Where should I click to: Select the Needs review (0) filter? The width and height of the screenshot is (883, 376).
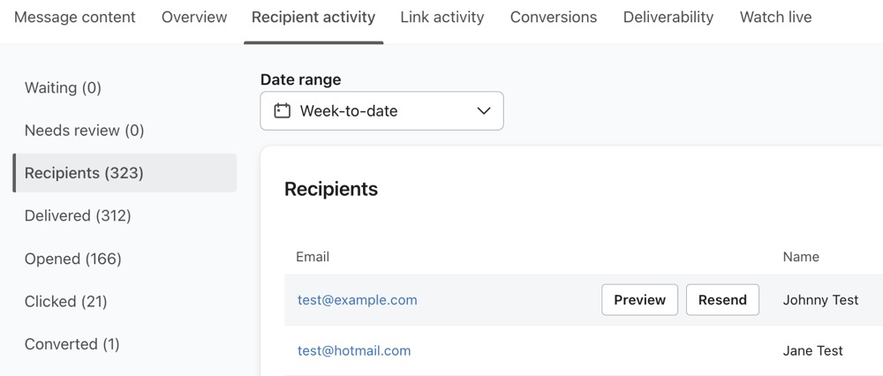(x=84, y=131)
